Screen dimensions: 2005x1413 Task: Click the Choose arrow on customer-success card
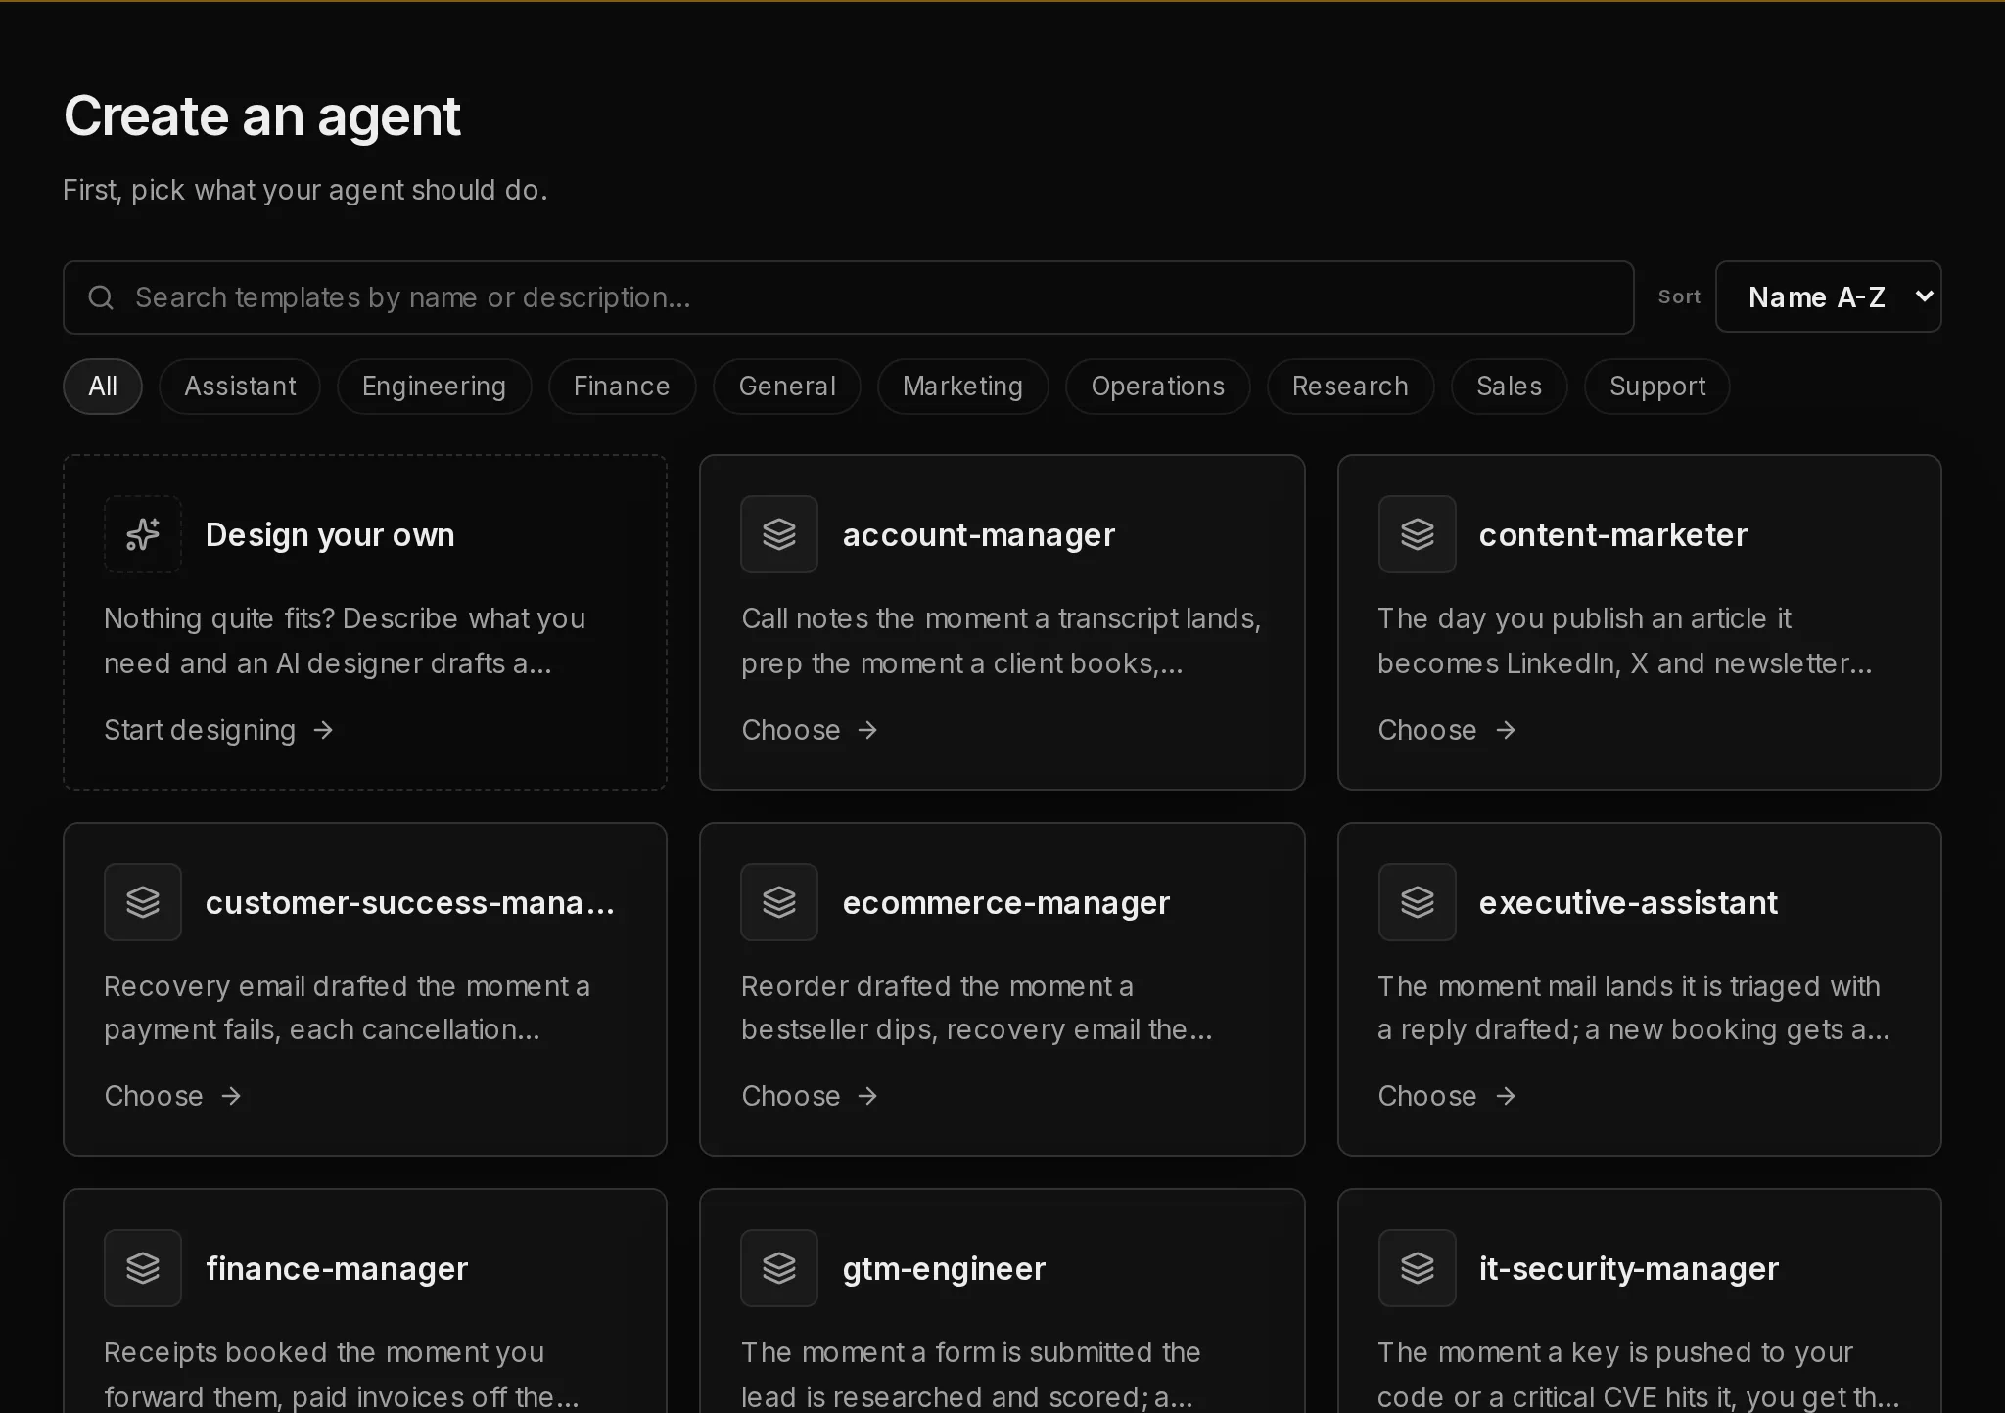[x=231, y=1096]
